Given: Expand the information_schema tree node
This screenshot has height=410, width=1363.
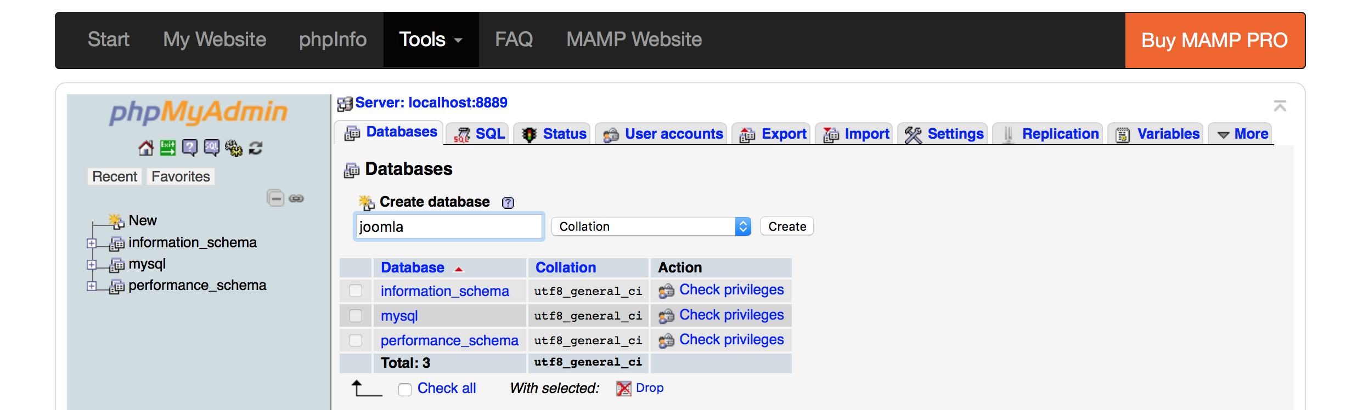Looking at the screenshot, I should (92, 243).
